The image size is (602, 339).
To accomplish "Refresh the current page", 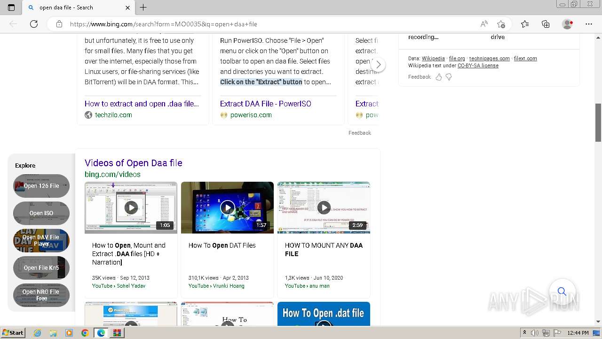I will 34,24.
